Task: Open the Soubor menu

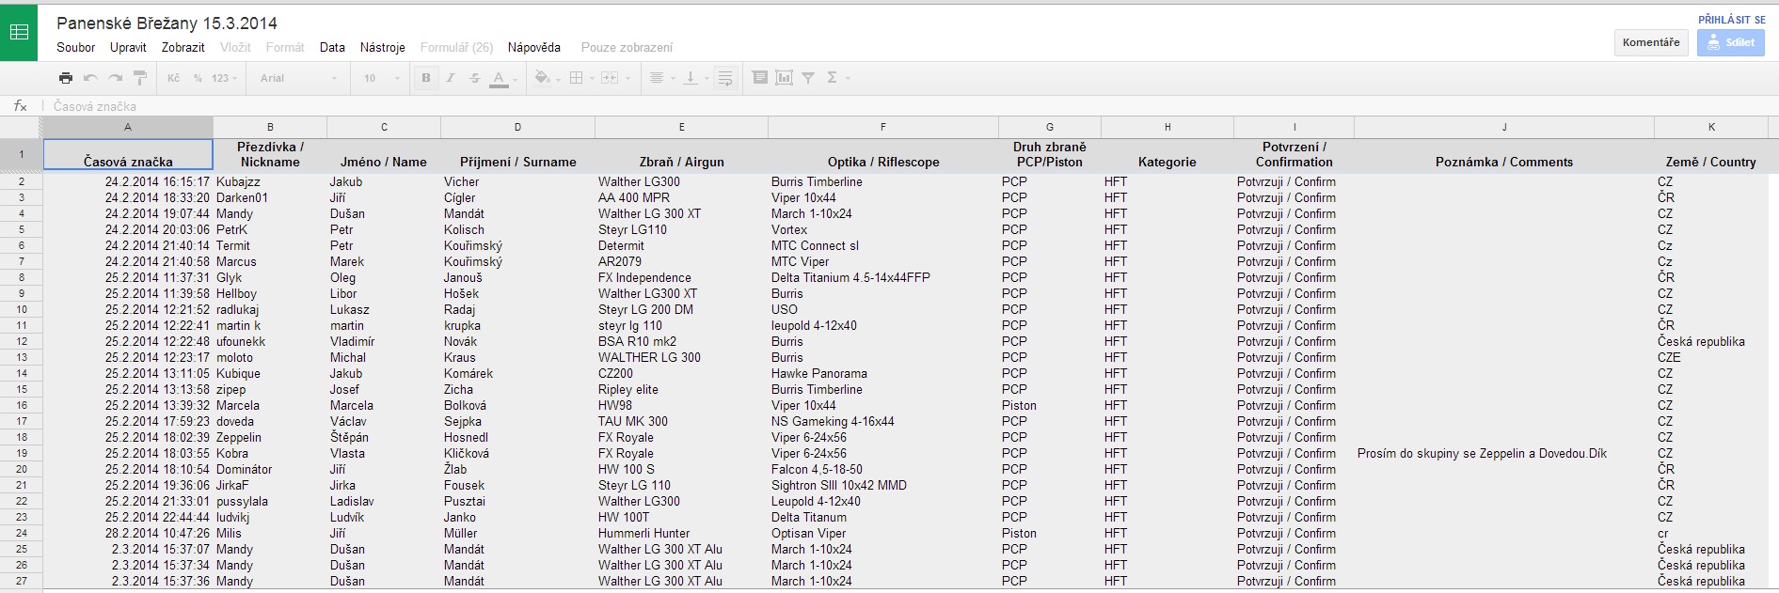Action: pyautogui.click(x=75, y=47)
